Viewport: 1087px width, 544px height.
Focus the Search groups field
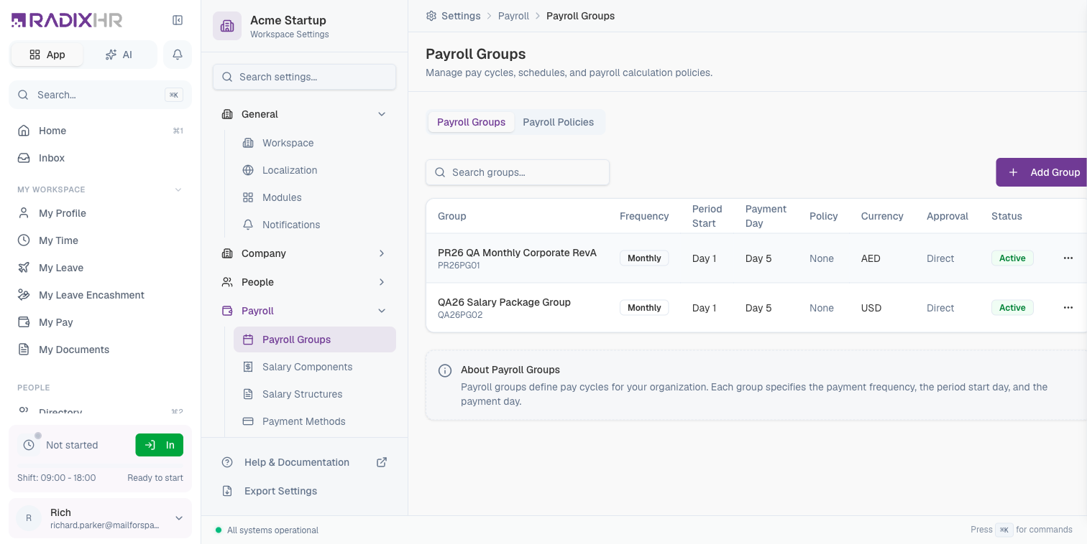coord(518,172)
